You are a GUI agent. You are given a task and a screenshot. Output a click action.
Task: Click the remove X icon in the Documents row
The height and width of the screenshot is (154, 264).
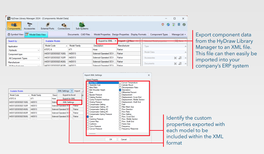(175, 64)
